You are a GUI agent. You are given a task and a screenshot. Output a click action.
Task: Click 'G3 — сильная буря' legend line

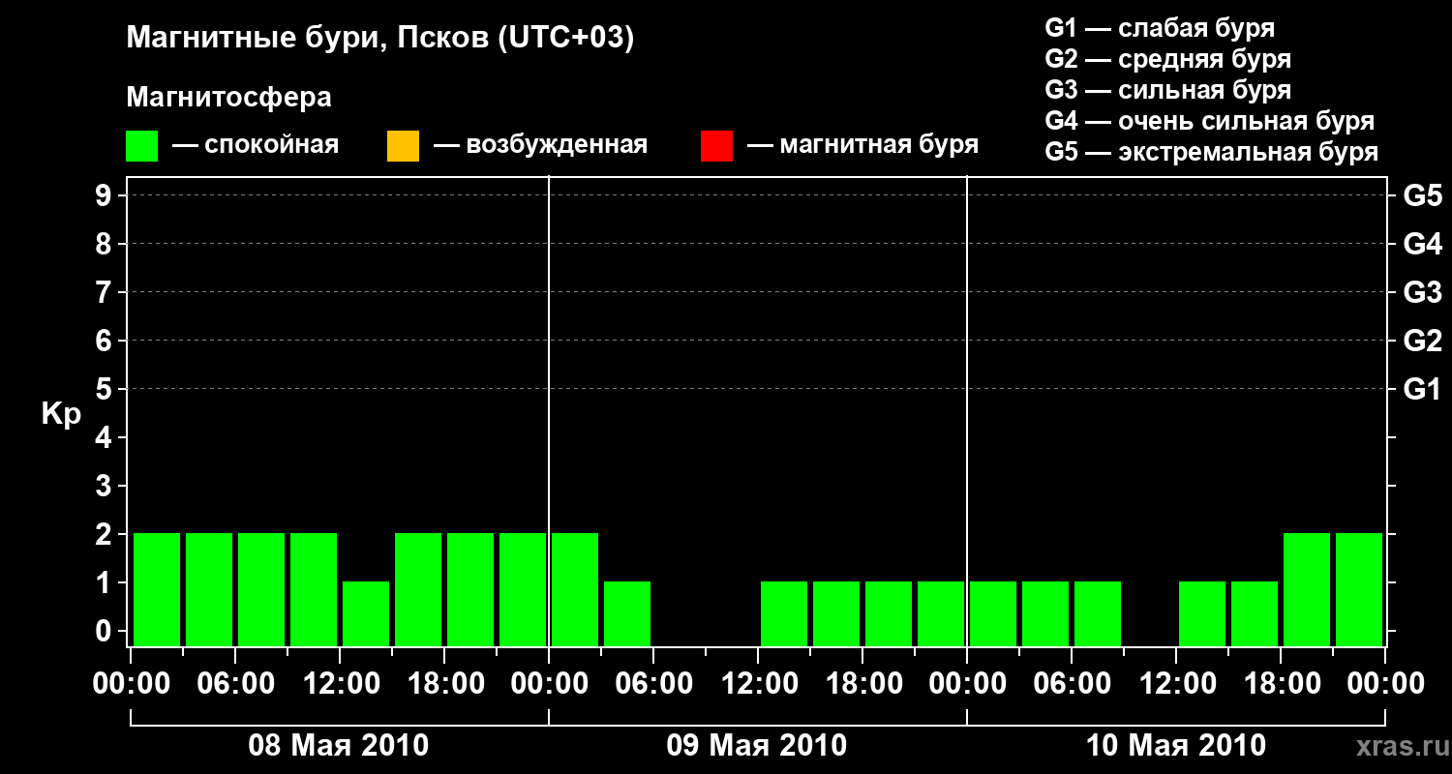click(1168, 90)
